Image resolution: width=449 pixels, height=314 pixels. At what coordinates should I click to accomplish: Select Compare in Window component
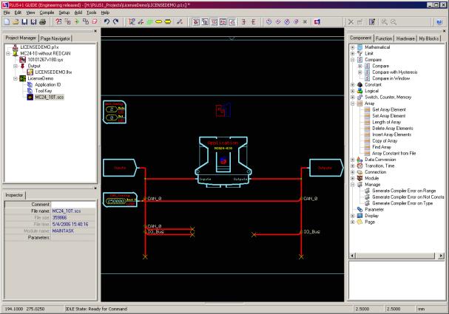click(x=391, y=78)
